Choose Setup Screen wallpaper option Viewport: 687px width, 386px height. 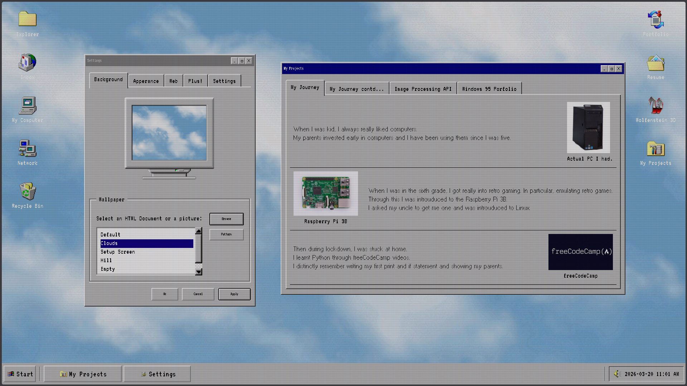pyautogui.click(x=118, y=252)
